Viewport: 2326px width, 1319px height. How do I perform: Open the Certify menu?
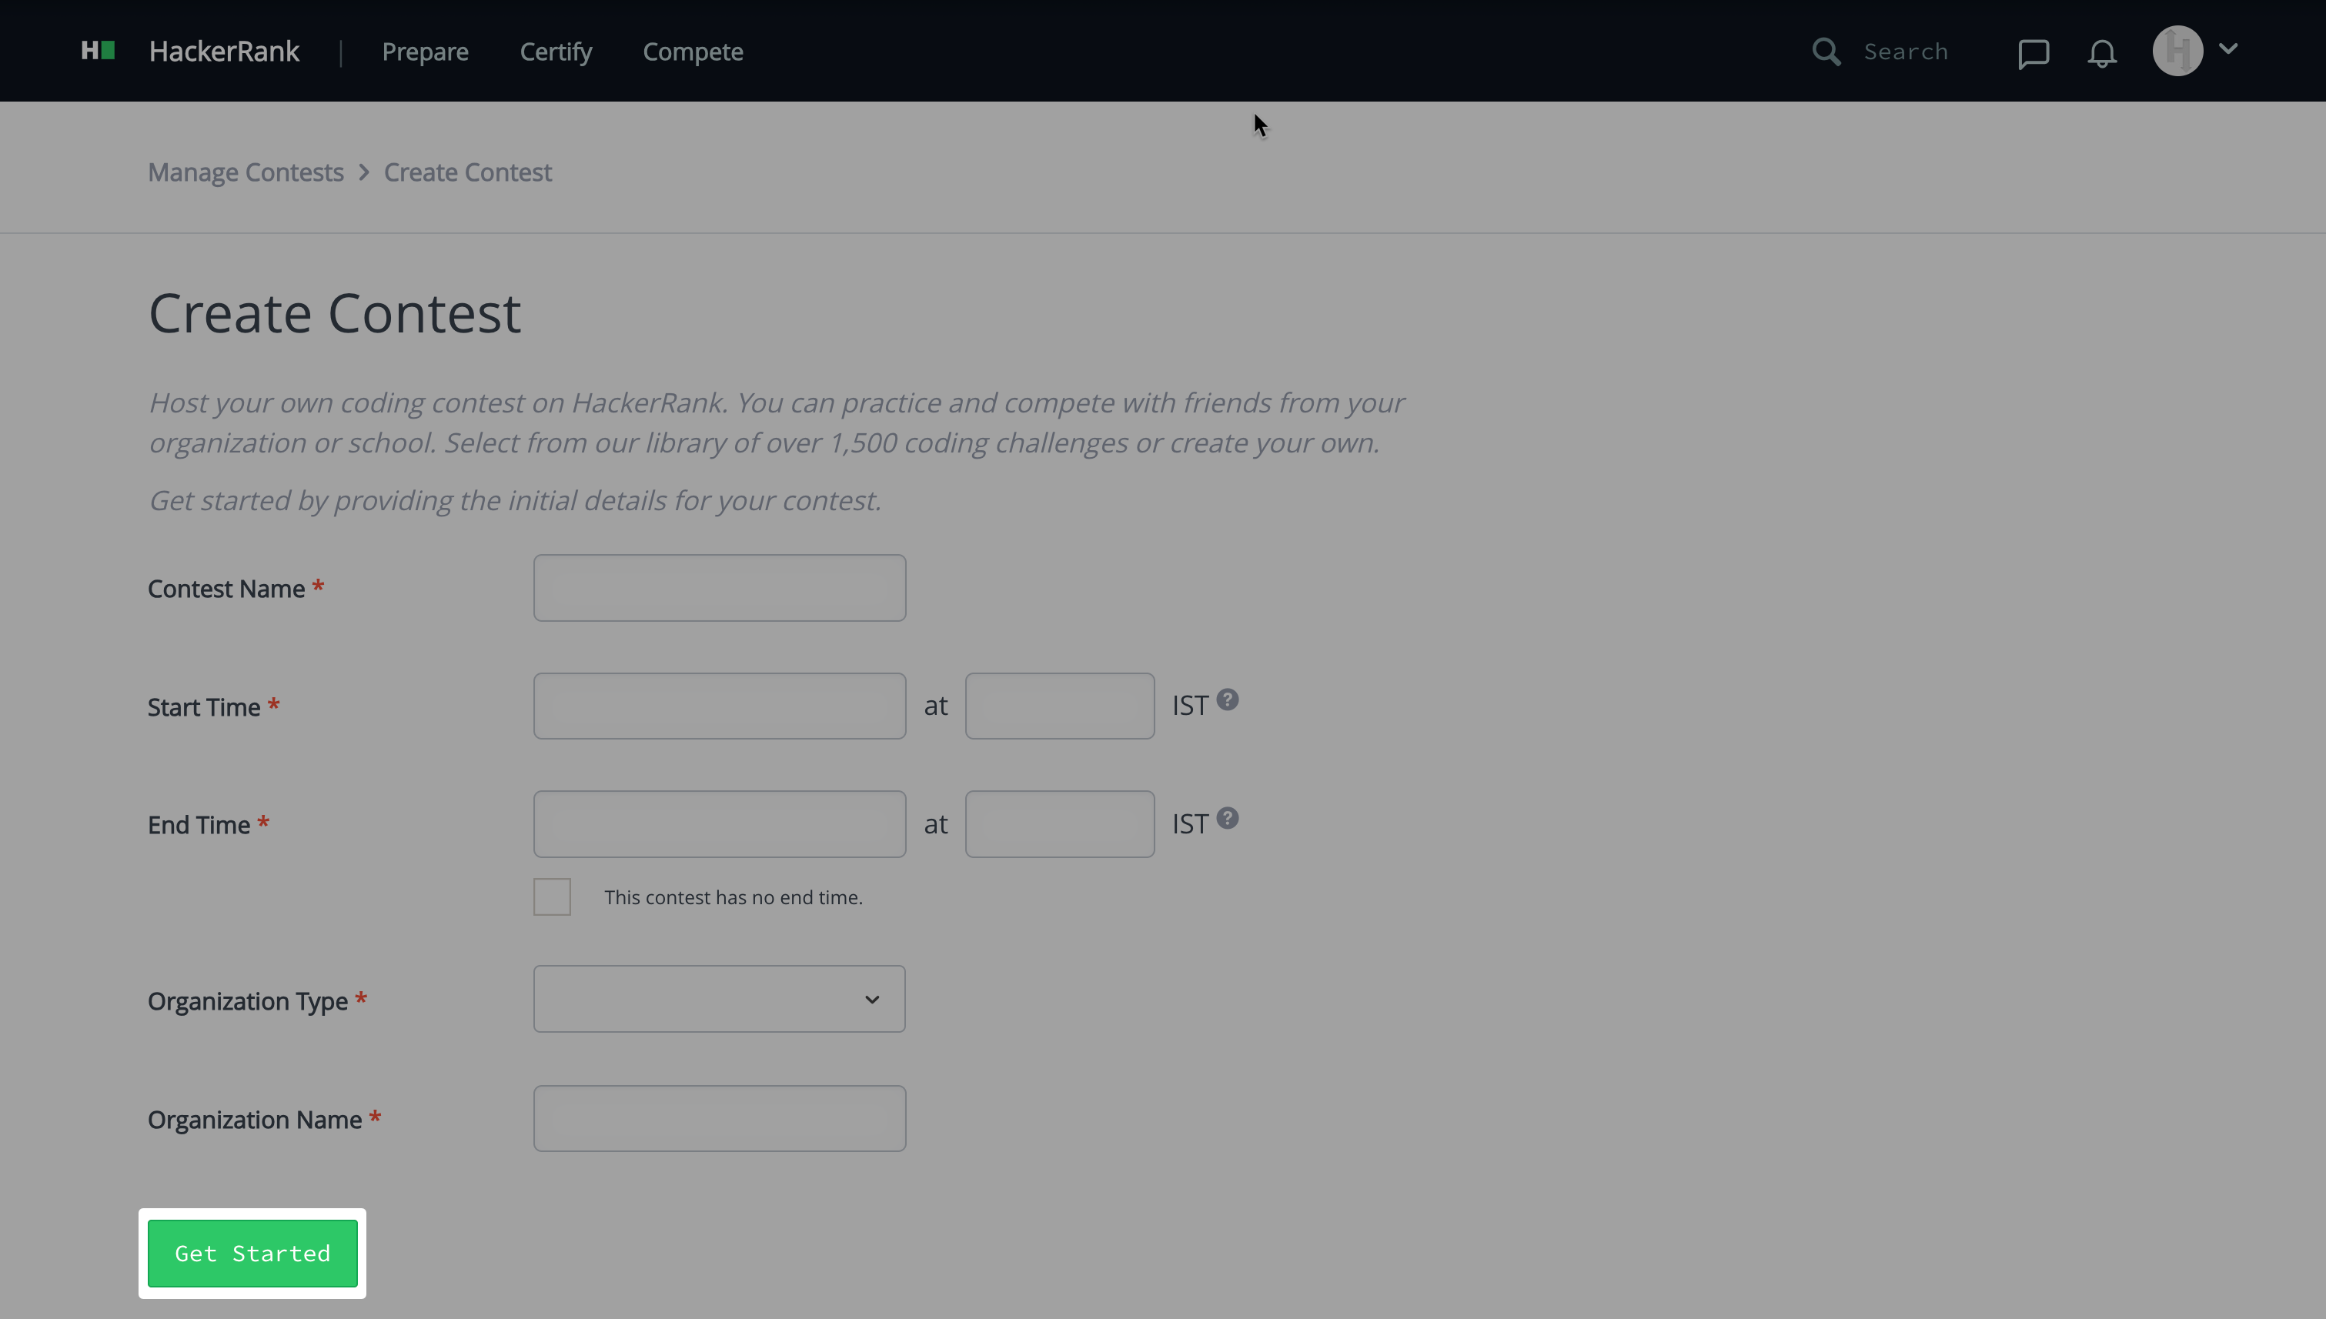pyautogui.click(x=556, y=52)
